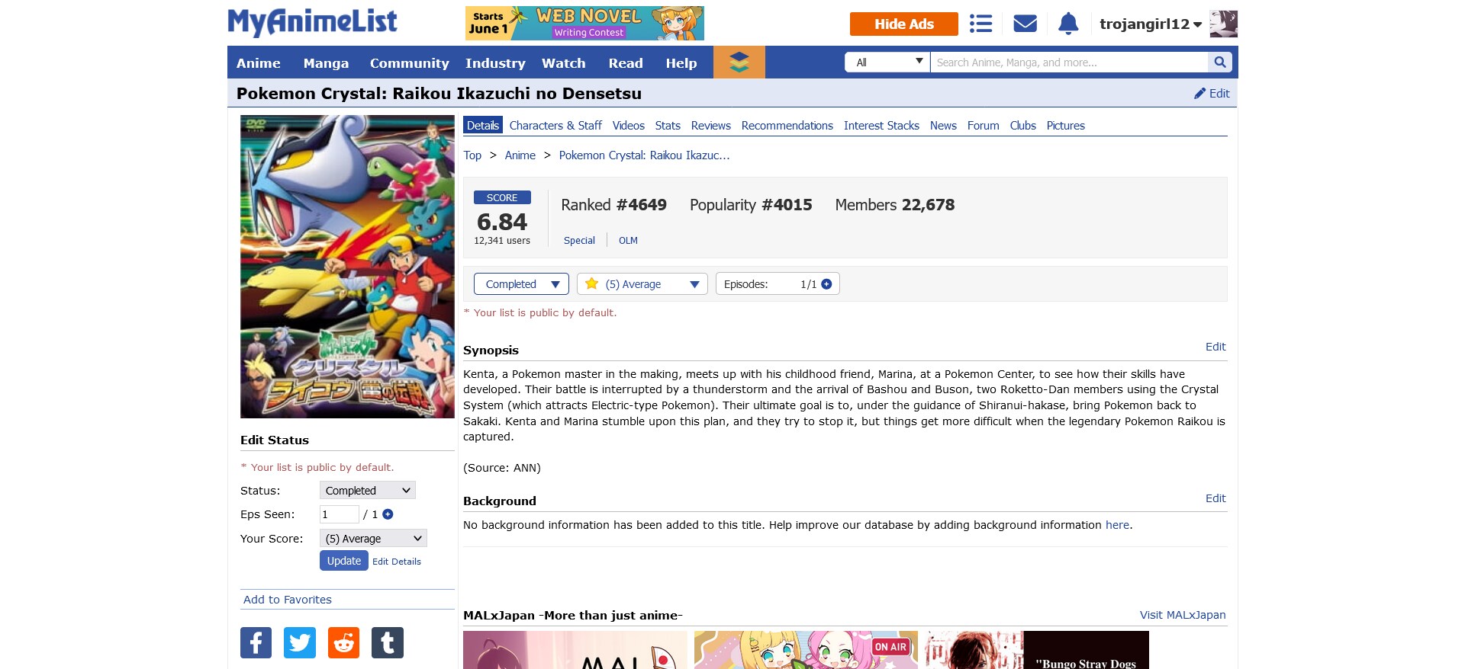Open the Community menu
The image size is (1465, 669).
tap(410, 63)
